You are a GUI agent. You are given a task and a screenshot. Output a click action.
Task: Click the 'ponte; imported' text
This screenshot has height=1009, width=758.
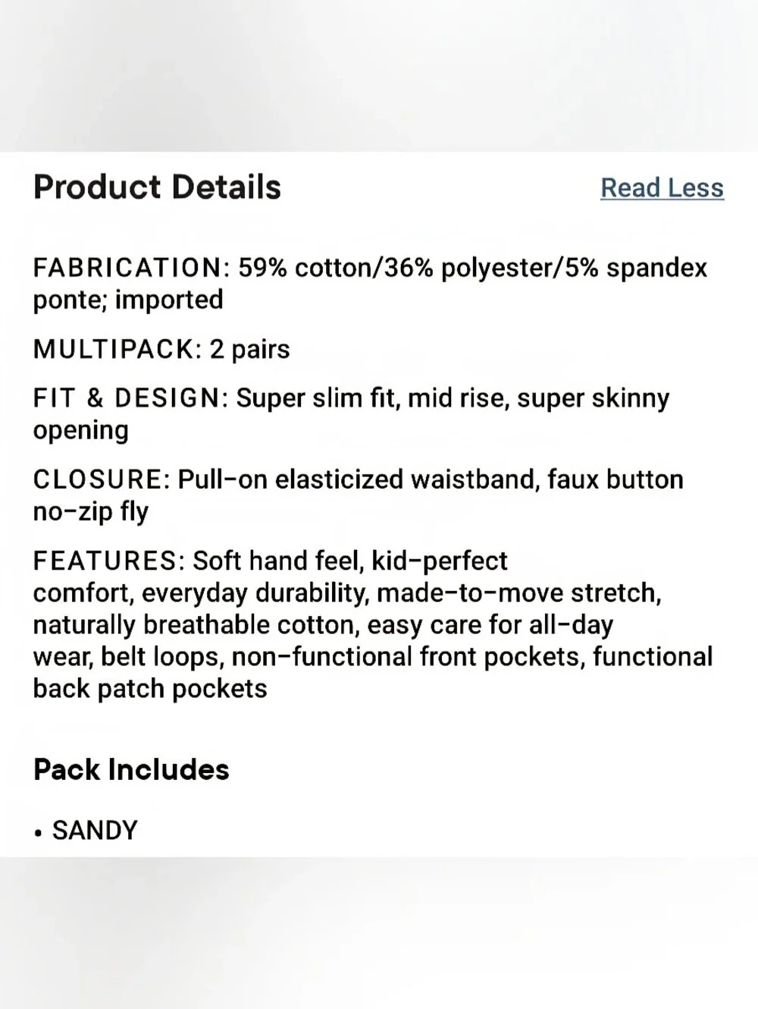[128, 300]
